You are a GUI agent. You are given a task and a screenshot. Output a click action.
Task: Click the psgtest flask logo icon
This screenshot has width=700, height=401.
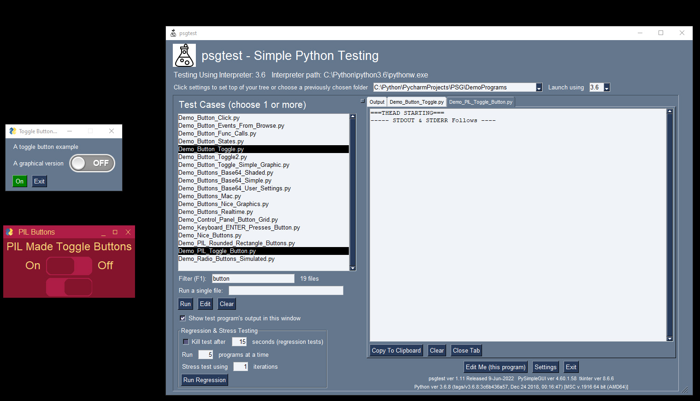point(184,55)
